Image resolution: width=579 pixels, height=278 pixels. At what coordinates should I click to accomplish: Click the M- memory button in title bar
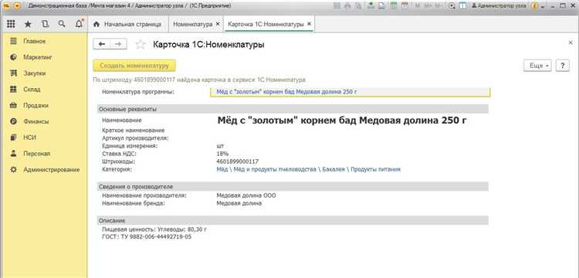tap(438, 6)
